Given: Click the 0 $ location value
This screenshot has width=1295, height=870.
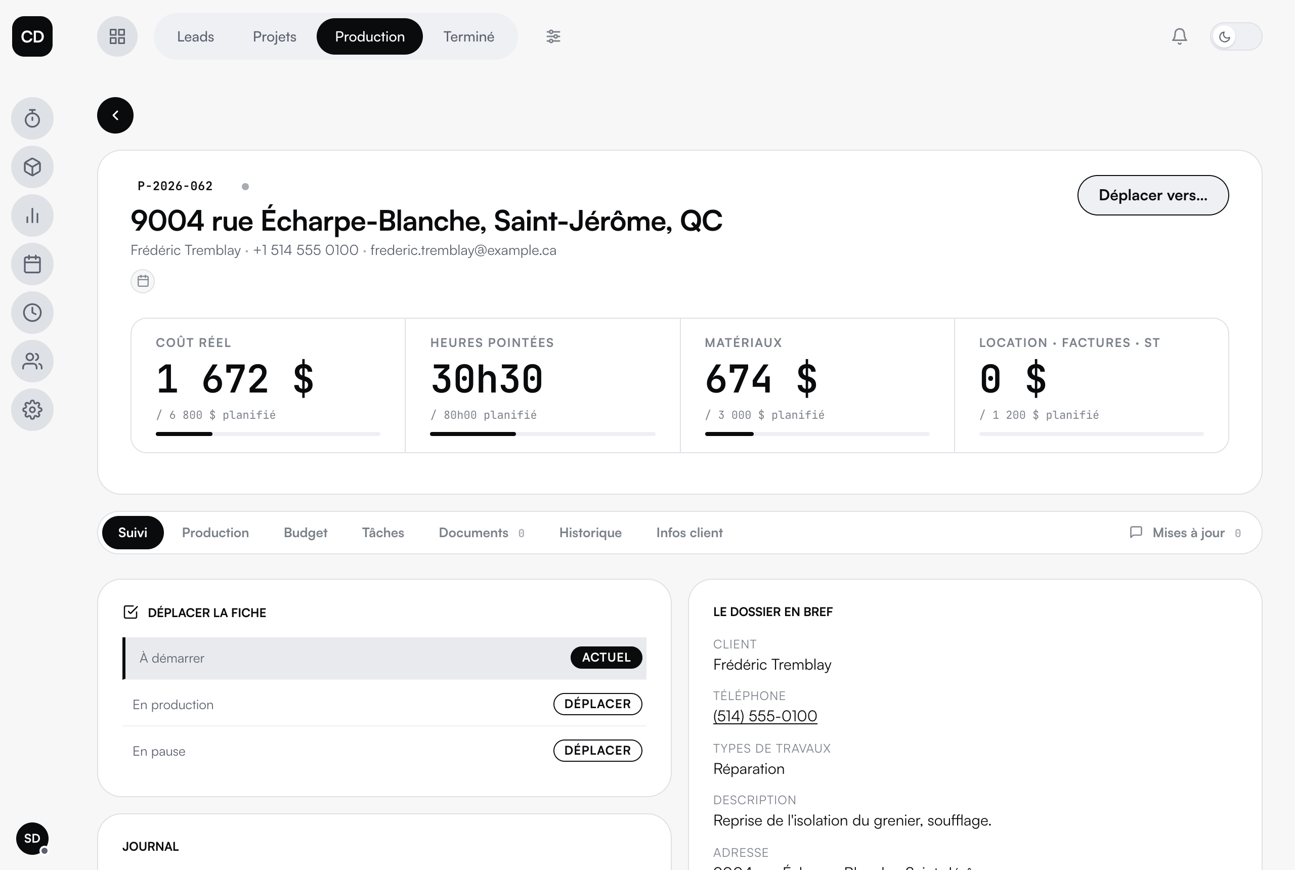Looking at the screenshot, I should pos(1013,379).
